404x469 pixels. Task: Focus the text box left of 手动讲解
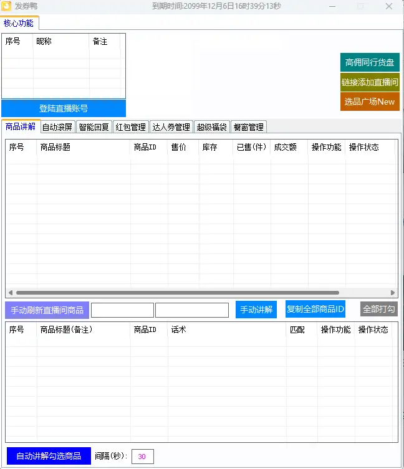(192, 310)
